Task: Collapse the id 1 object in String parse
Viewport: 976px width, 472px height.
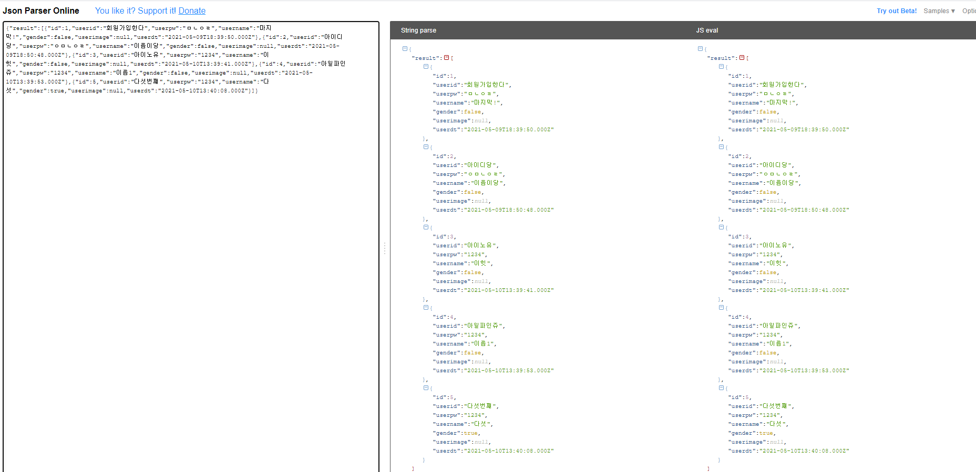Action: coord(426,67)
